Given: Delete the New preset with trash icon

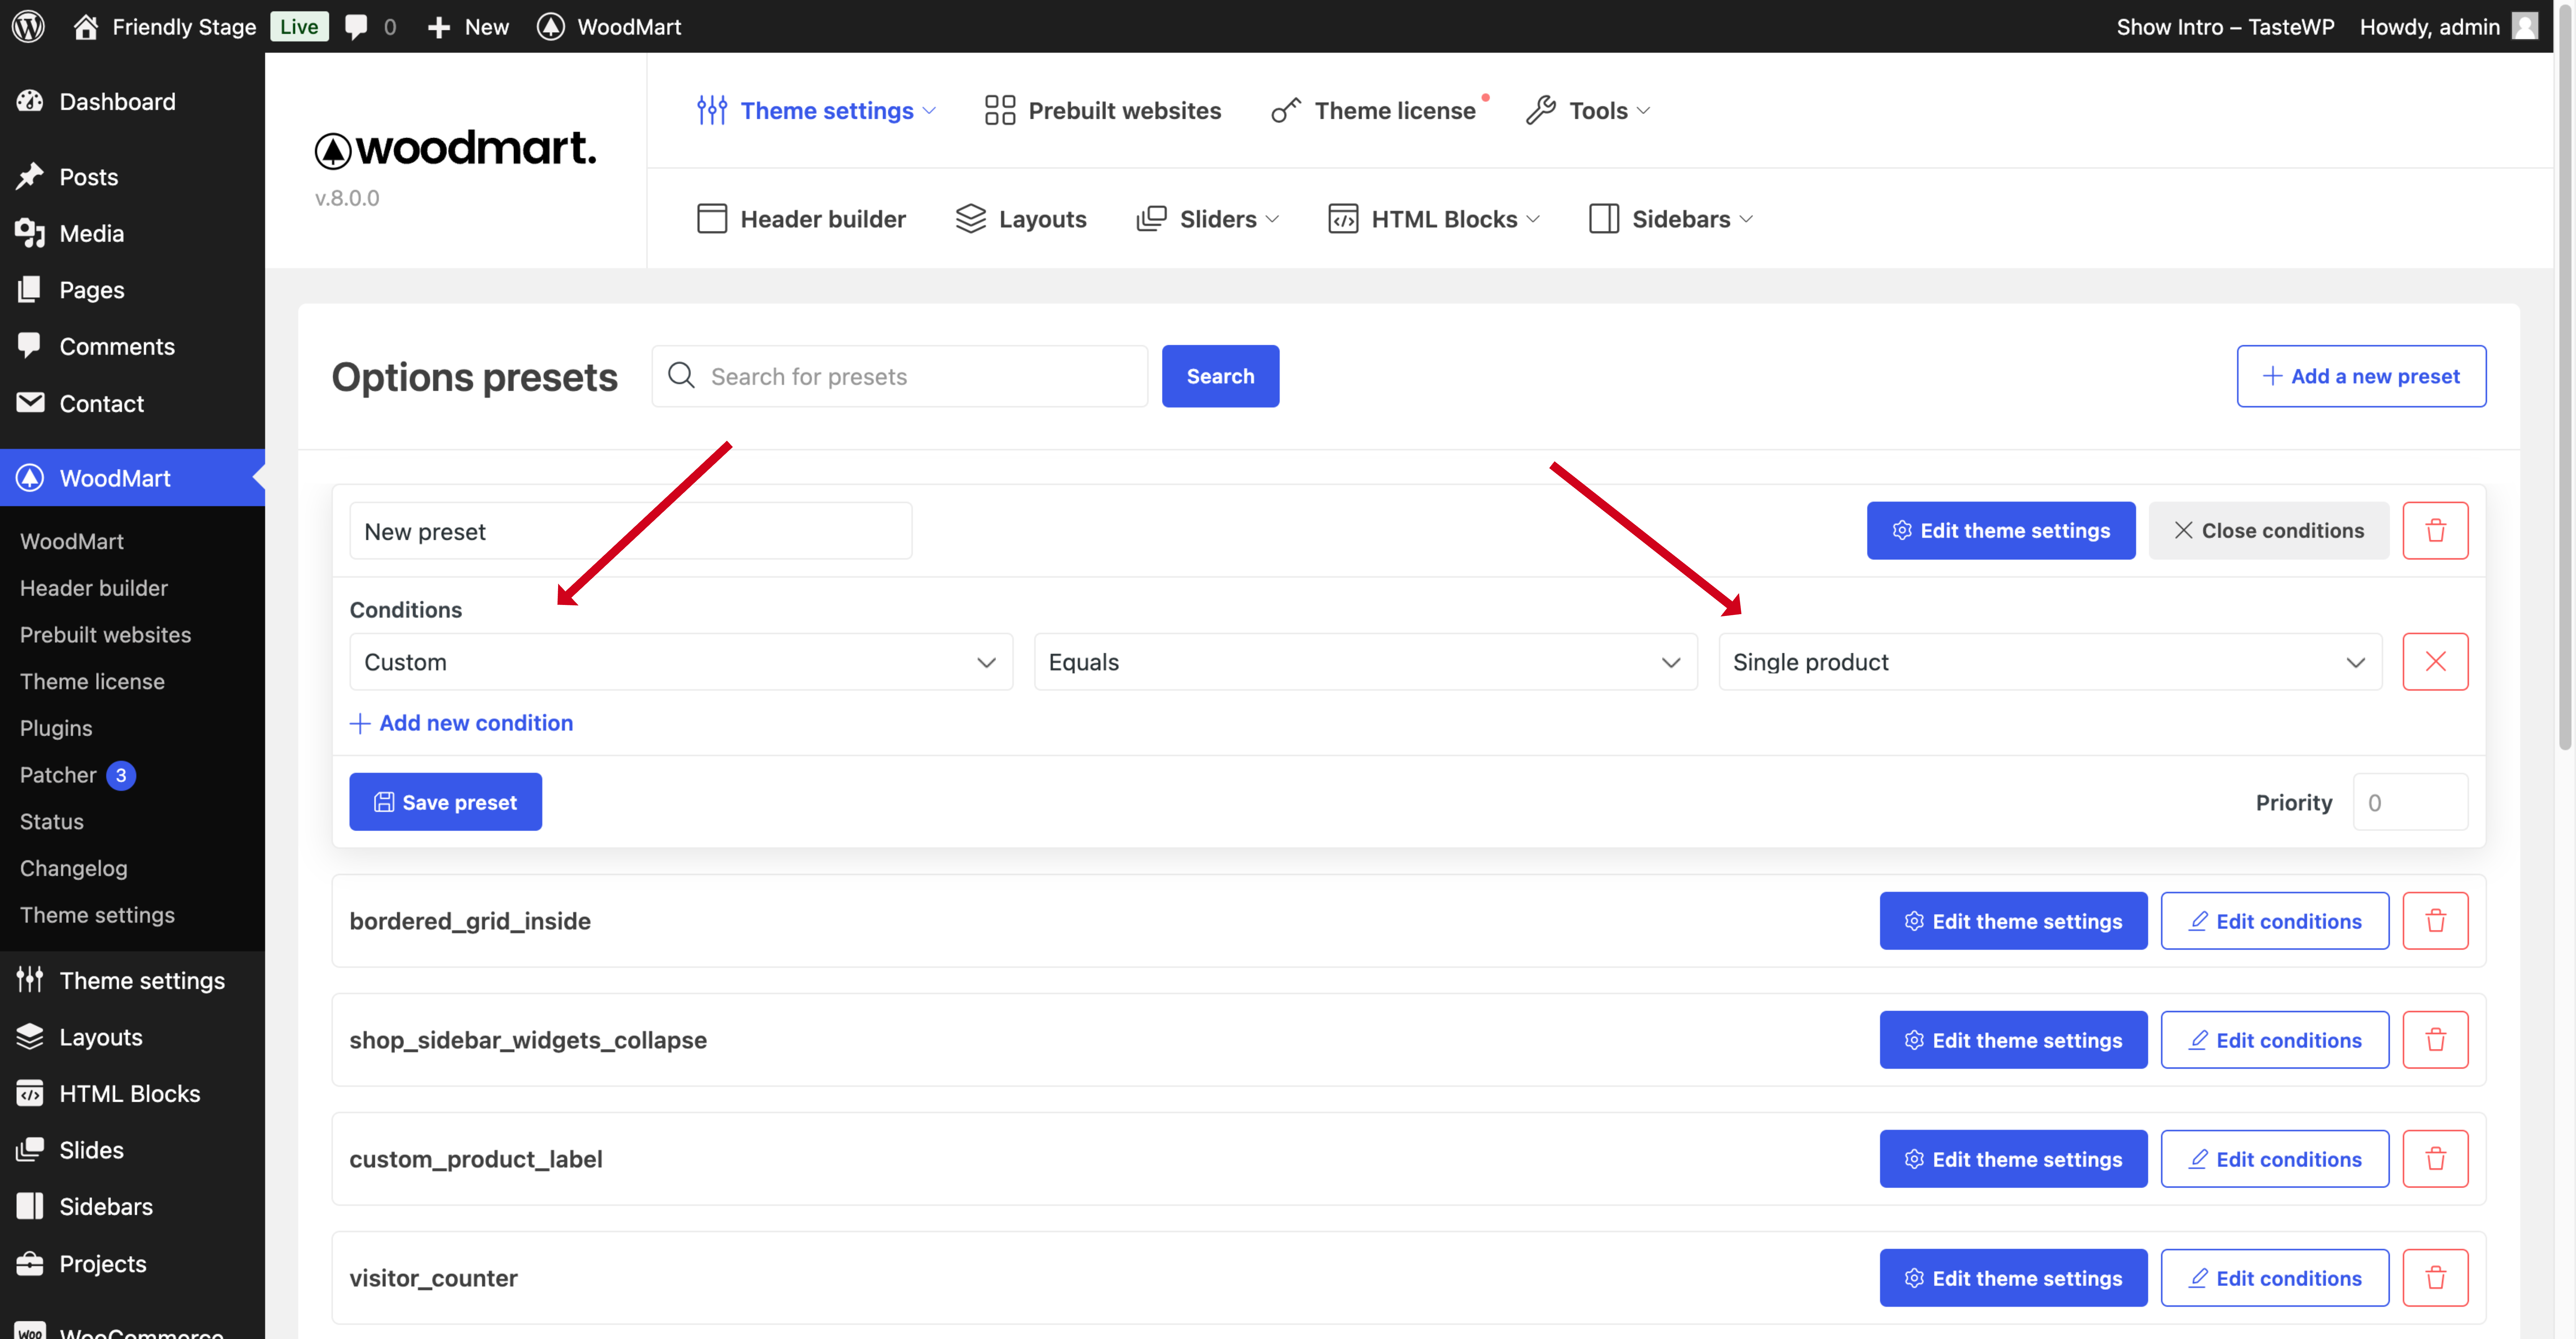Looking at the screenshot, I should point(2435,531).
